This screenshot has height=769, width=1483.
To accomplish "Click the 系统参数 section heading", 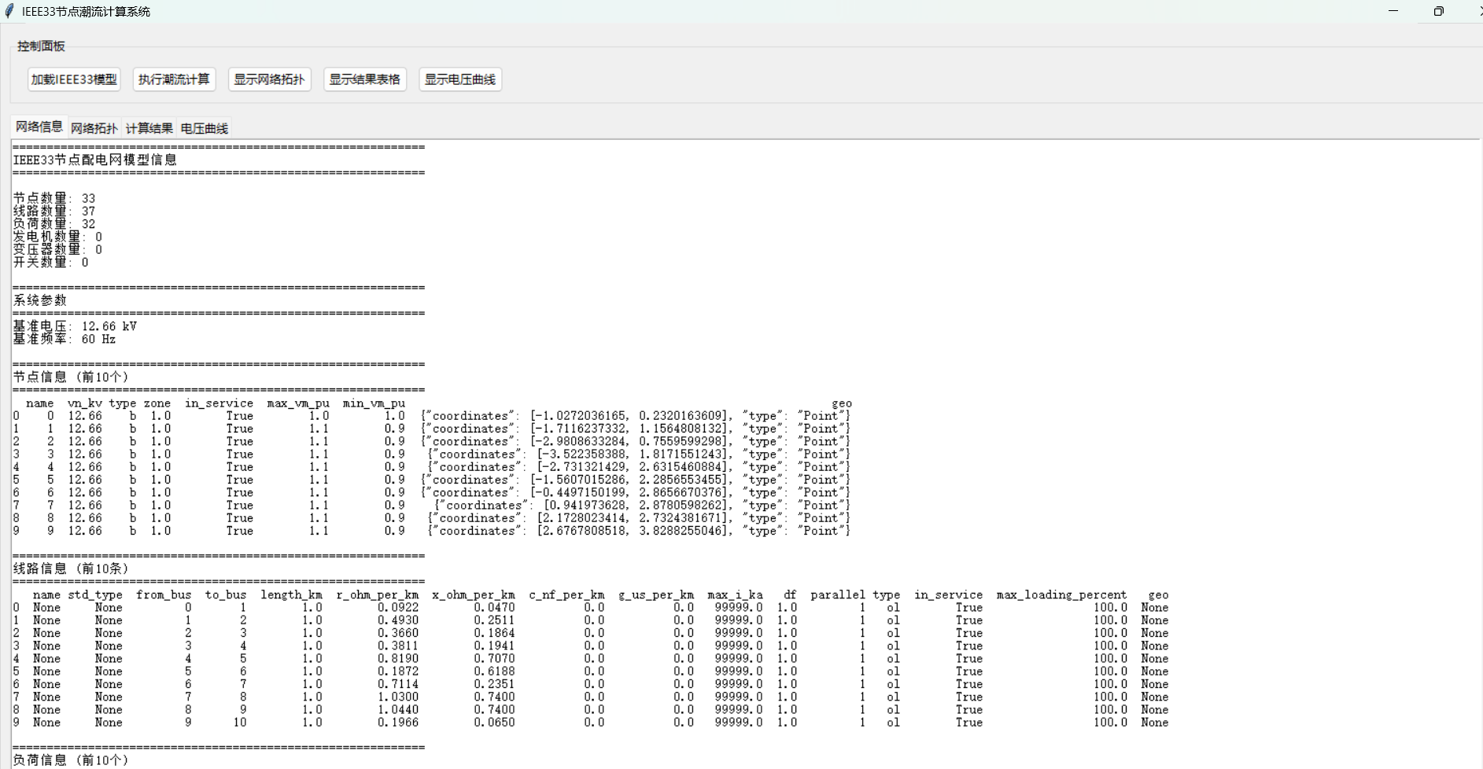I will tap(40, 300).
